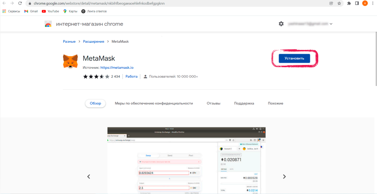Open the Extensions puzzle icon
This screenshot has height=194, width=377.
(349, 3)
